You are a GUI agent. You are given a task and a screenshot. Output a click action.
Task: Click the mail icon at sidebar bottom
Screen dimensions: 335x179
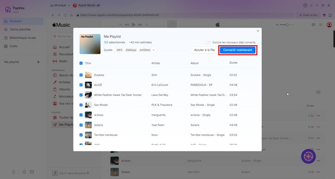coord(32,172)
